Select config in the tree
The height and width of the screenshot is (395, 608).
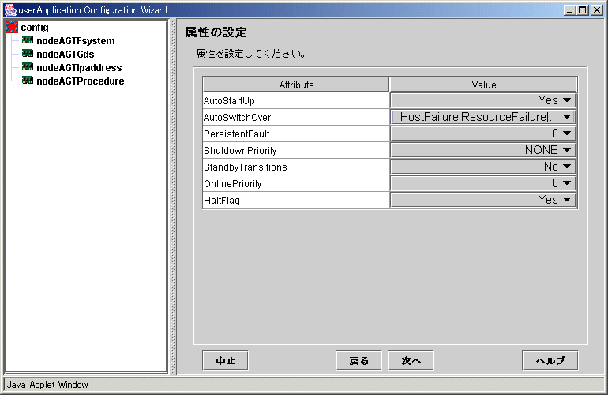click(35, 27)
